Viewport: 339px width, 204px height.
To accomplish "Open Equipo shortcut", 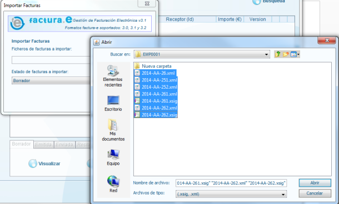I will (x=113, y=157).
